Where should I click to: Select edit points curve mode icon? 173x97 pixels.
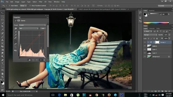(x=15, y=41)
